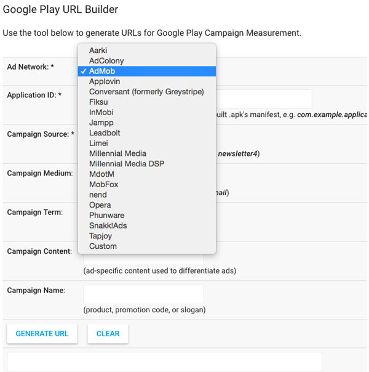Viewport: 369px width, 372px height.
Task: Select Millennial Media DSP option
Action: point(126,164)
